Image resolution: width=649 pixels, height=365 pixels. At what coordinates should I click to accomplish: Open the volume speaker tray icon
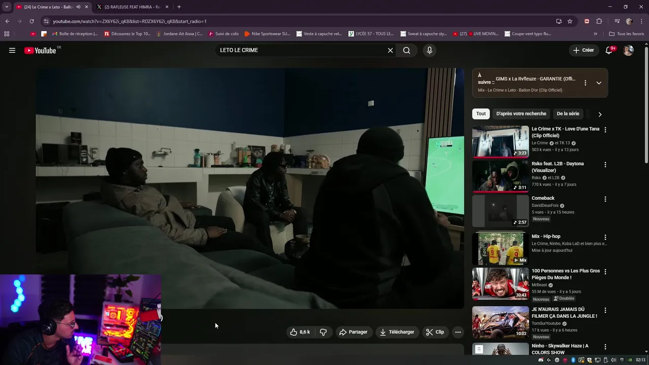pos(614,360)
